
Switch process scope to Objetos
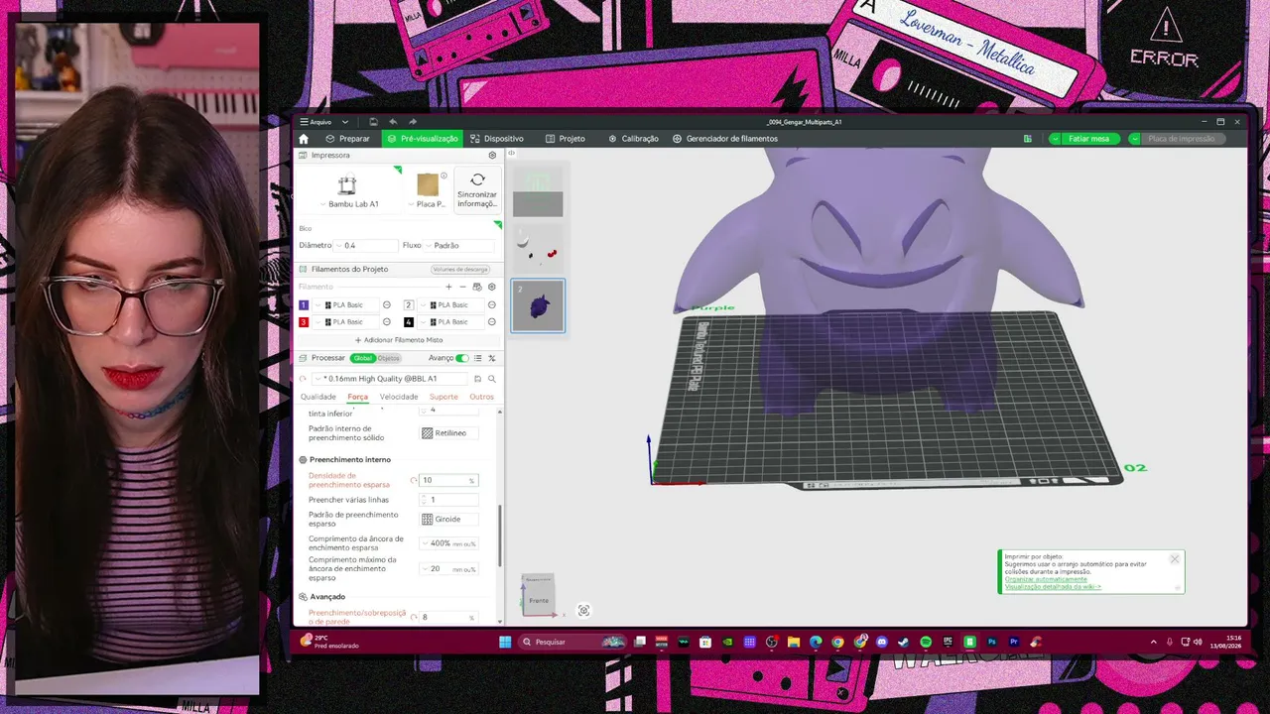tap(387, 358)
